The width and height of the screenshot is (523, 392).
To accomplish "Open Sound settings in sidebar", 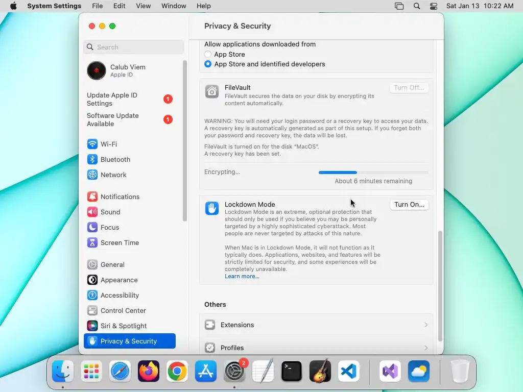I will 129,212.
